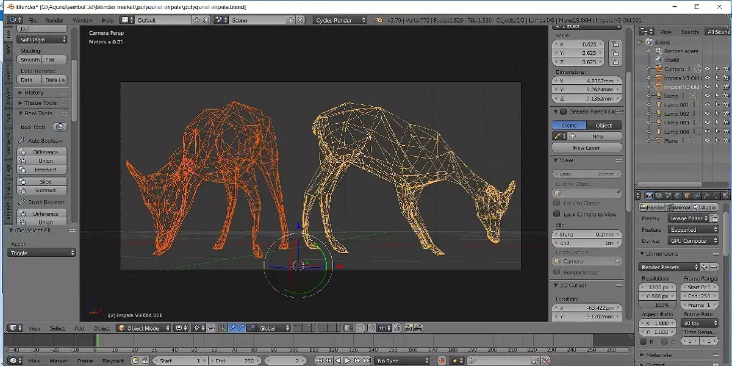Click the Intersect boolean button
The width and height of the screenshot is (732, 366).
[x=42, y=170]
